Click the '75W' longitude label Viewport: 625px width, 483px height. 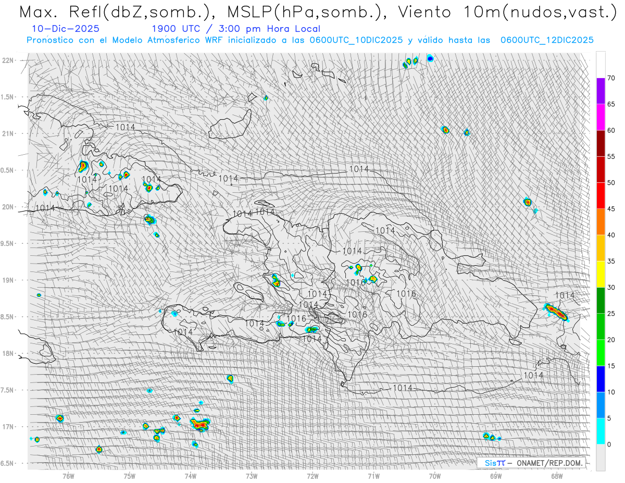click(129, 475)
